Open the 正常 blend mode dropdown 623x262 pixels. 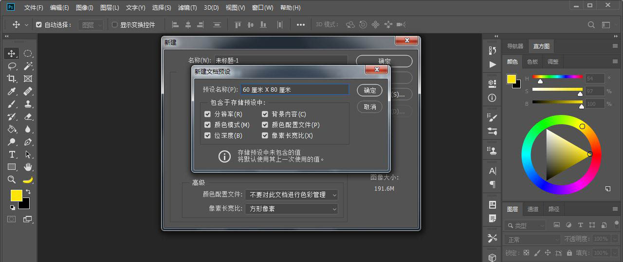533,239
